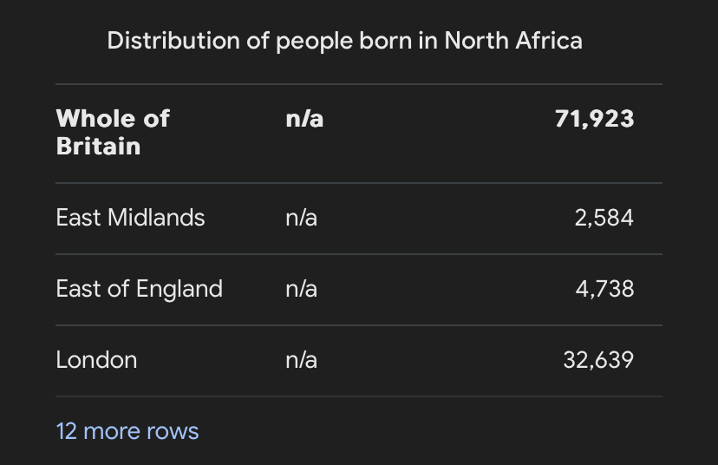Click the table title about North Africa
Viewport: 718px width, 465px height.
click(x=345, y=41)
